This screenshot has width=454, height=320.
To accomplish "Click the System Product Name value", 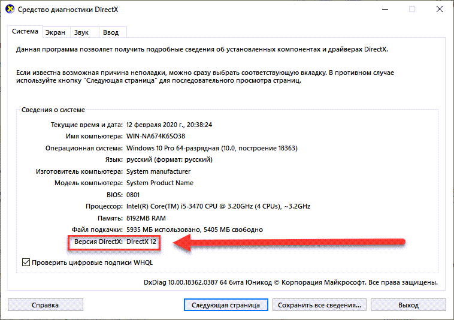I will (x=160, y=183).
